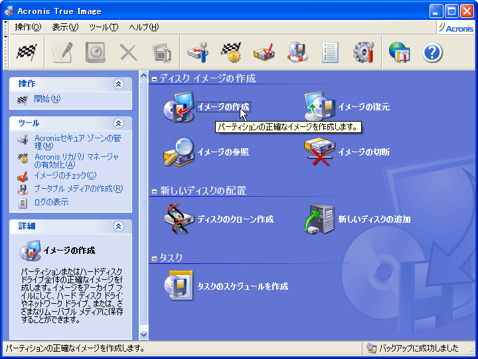The image size is (478, 359).
Task: Click the ログの表示 sidebar link
Action: (51, 202)
